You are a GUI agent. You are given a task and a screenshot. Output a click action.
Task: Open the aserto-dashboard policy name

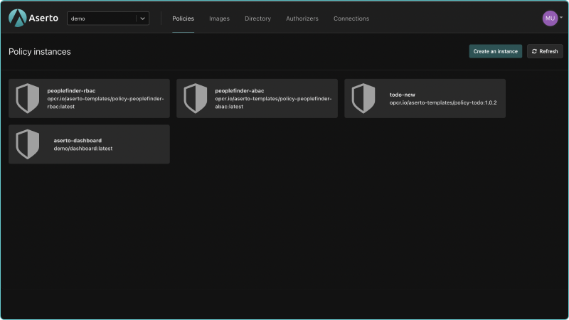tap(78, 140)
